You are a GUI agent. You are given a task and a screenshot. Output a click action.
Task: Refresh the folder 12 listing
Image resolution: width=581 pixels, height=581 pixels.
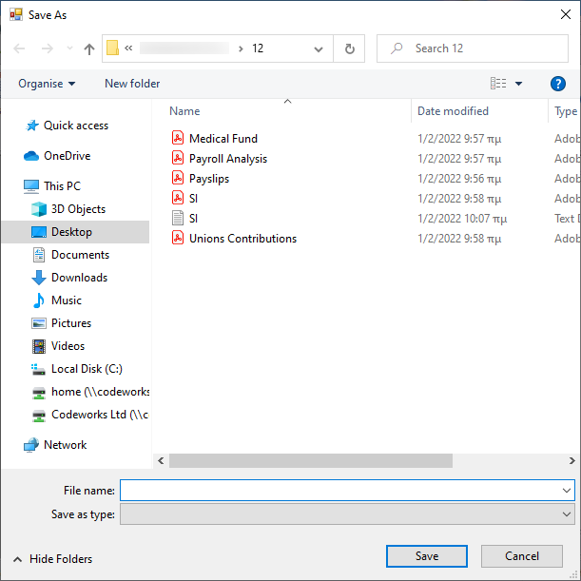[x=349, y=48]
